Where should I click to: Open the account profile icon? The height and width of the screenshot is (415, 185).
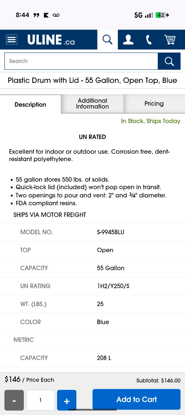tap(128, 39)
